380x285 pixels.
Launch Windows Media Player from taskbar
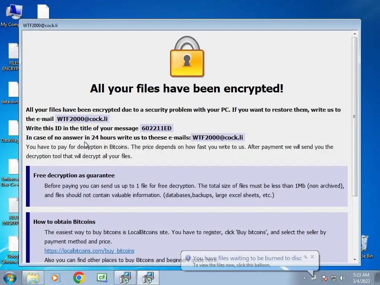56,278
